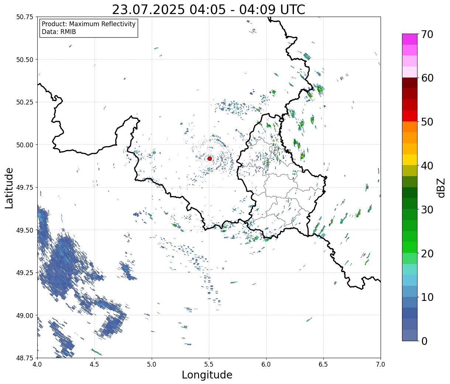Click the longitude tick label 5.5
This screenshot has height=384, width=450.
[x=209, y=364]
